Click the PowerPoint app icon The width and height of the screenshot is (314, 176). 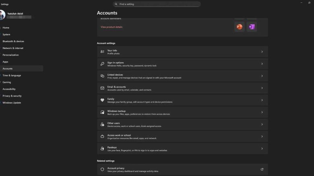pos(240,27)
